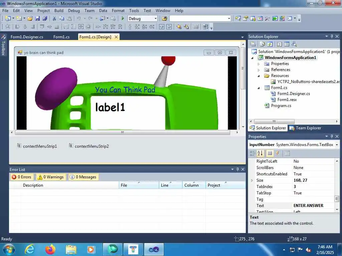Expand the References node in the tree

(259, 70)
